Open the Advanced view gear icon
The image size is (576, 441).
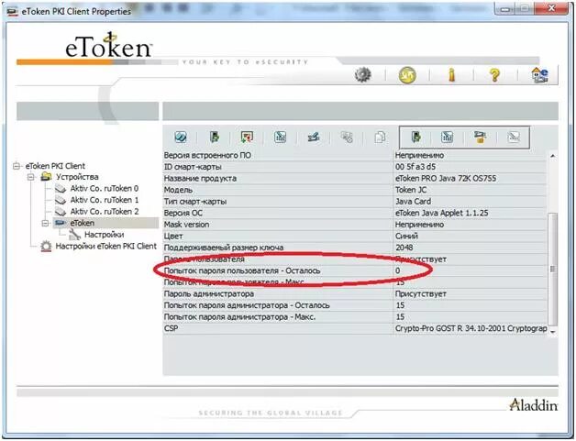(x=363, y=75)
